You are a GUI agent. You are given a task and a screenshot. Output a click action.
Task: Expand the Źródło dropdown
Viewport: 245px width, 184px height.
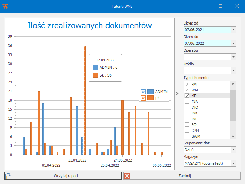pos(233,71)
